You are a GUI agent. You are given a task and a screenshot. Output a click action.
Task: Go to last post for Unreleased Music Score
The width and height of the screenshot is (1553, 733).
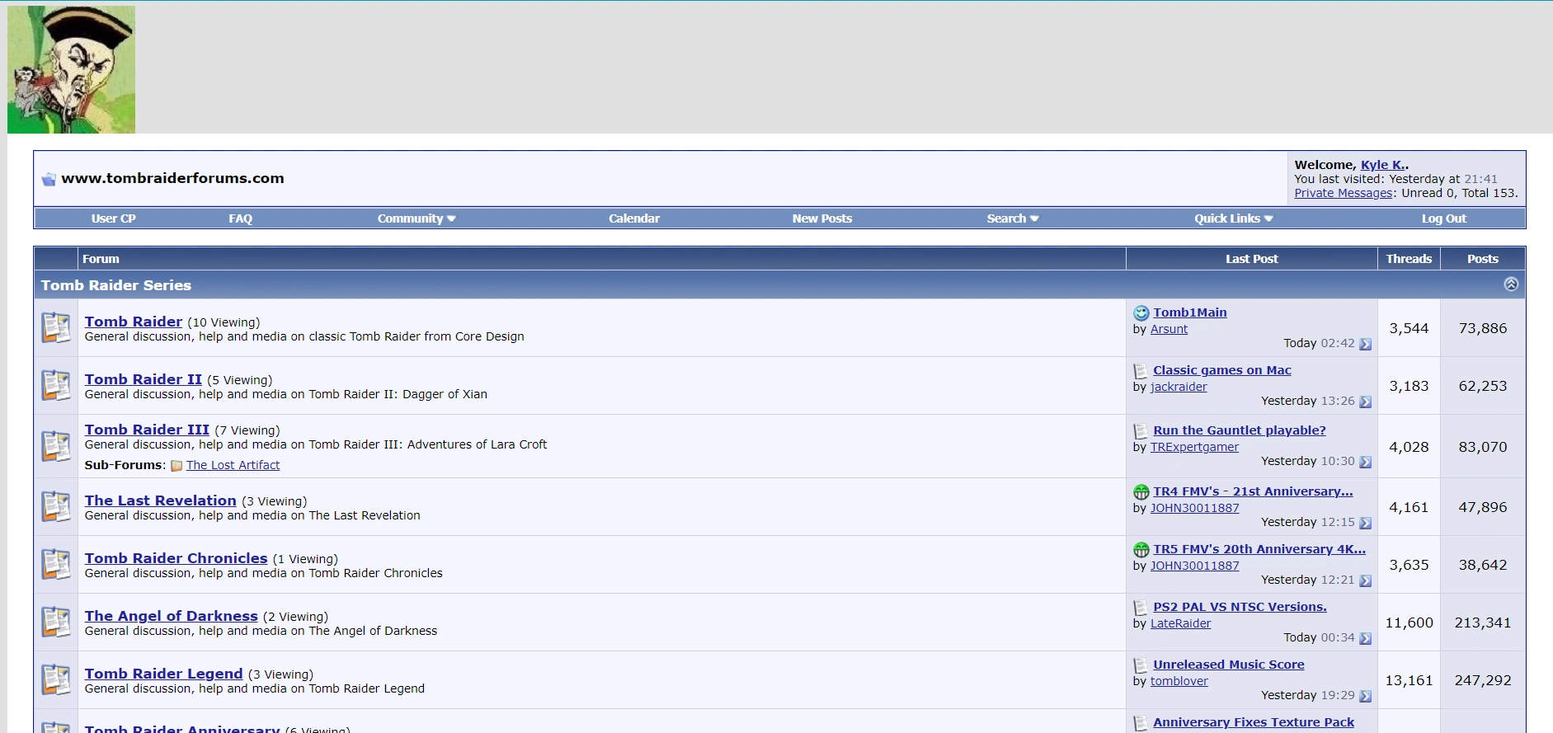[1365, 696]
